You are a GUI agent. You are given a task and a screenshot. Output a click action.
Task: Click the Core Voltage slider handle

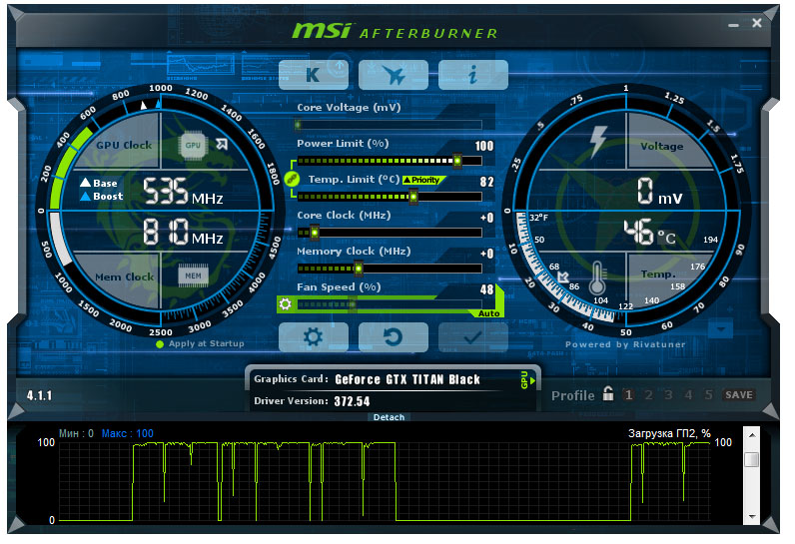click(298, 125)
